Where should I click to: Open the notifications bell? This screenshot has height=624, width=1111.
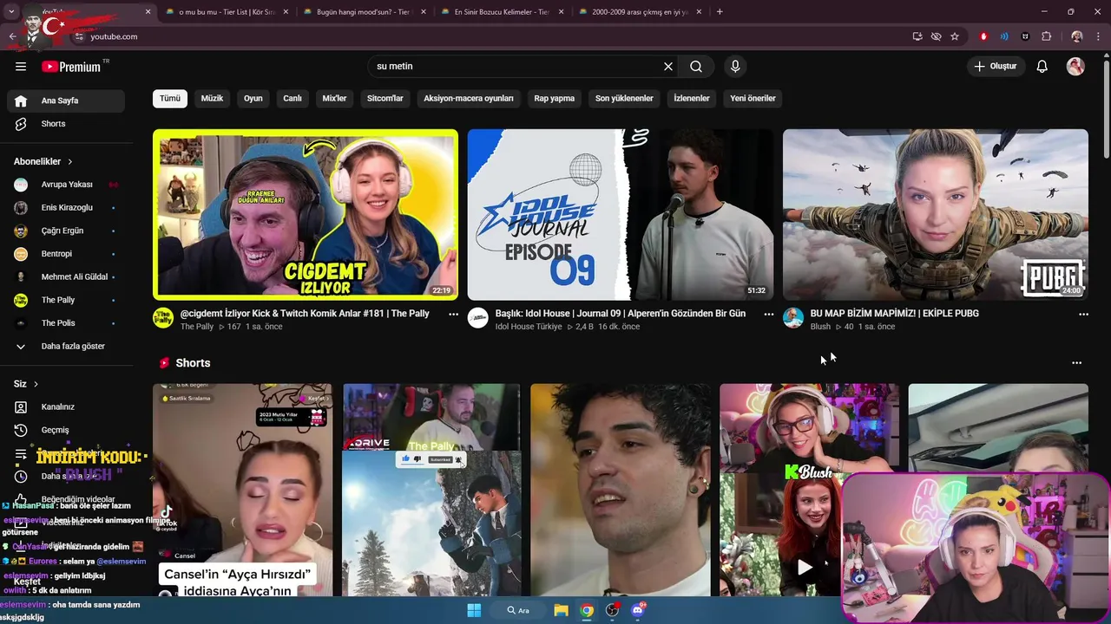[1042, 67]
